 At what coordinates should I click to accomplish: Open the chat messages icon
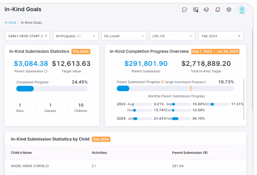pos(184,10)
